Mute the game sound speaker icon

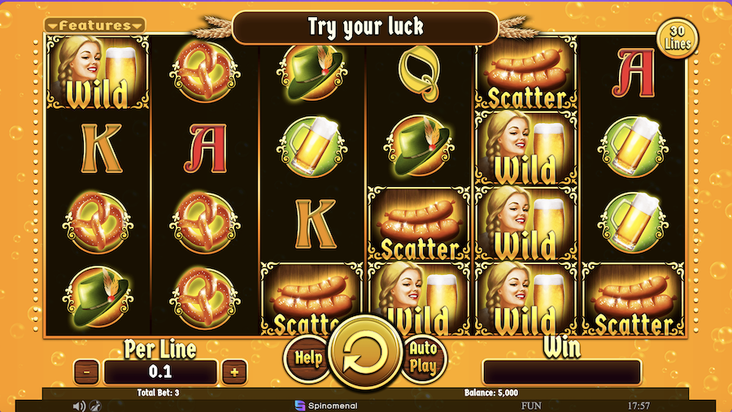[x=80, y=406]
